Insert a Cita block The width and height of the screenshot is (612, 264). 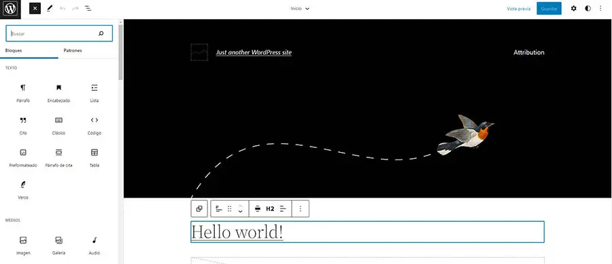point(23,126)
